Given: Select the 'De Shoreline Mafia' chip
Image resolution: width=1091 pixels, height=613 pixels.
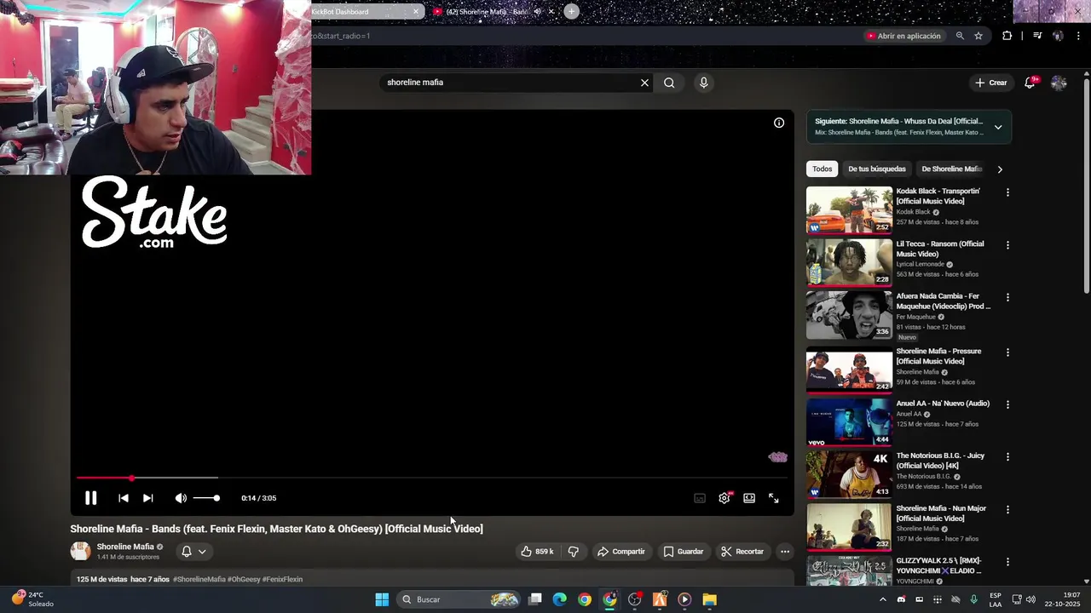Looking at the screenshot, I should tap(951, 169).
